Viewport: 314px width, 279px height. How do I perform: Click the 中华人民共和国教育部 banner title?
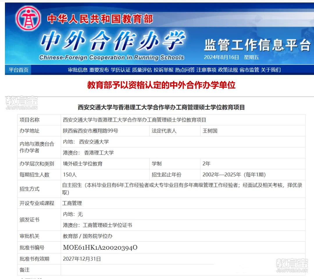pyautogui.click(x=100, y=19)
